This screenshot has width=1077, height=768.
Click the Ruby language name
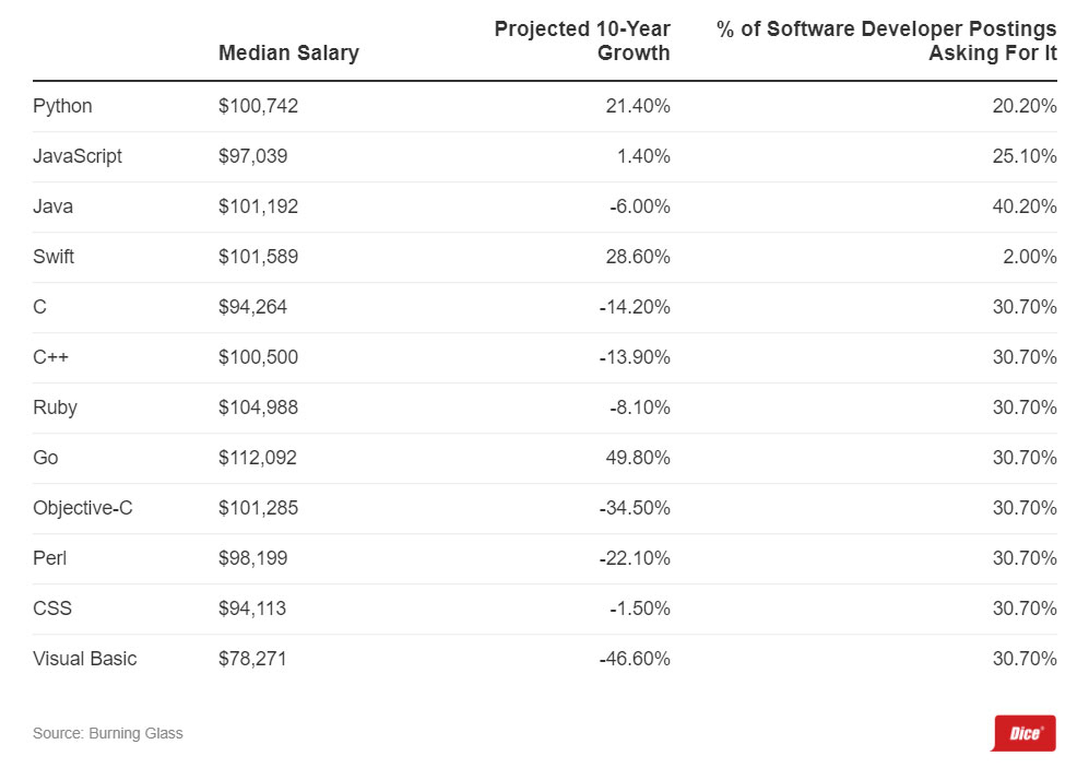coord(55,408)
